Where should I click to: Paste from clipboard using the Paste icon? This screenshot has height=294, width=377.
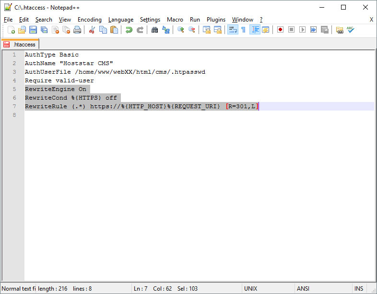pyautogui.click(x=114, y=30)
